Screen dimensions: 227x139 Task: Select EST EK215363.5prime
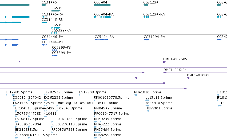(27, 103)
